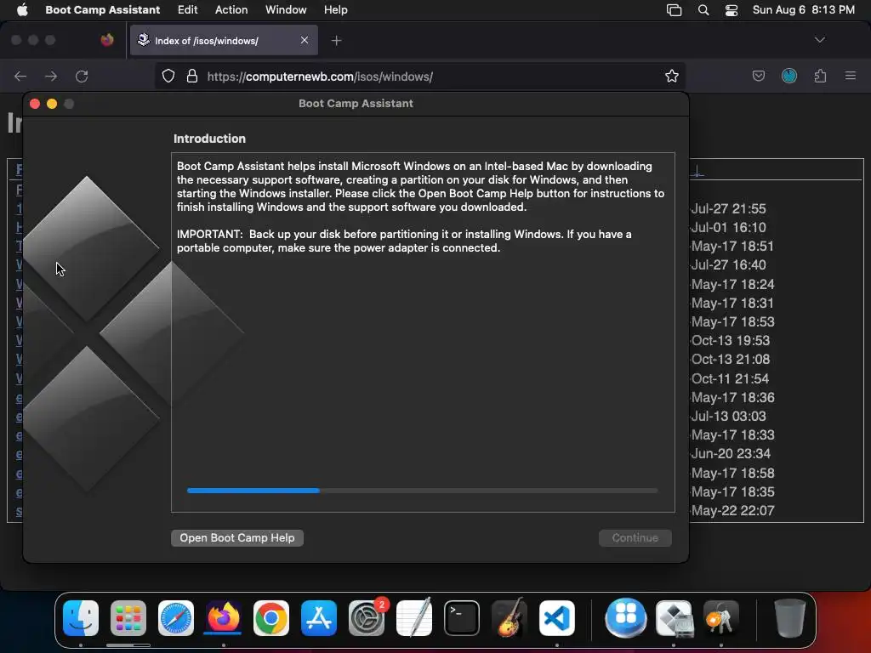Go forward in Firefox

[x=51, y=76]
